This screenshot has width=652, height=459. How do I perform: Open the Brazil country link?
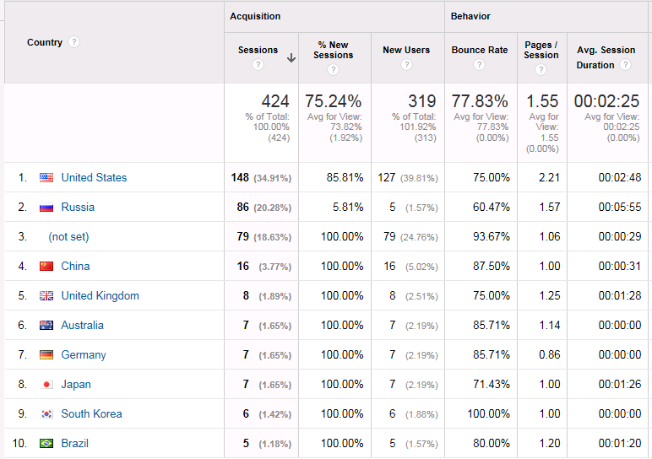[x=74, y=443]
